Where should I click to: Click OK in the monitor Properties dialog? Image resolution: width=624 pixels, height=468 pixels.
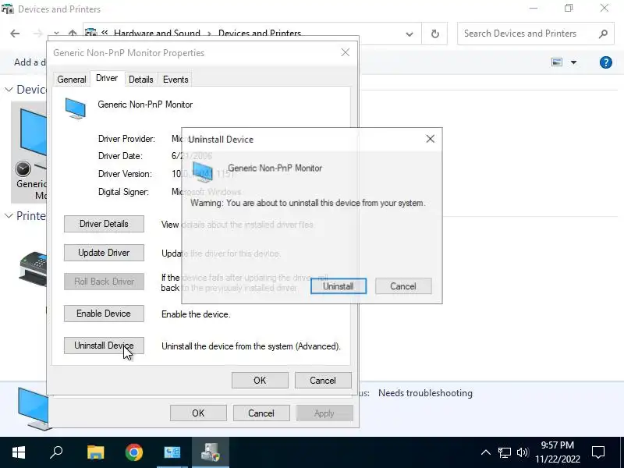tap(260, 381)
